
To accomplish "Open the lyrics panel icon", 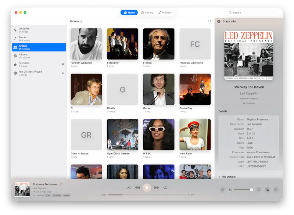I will (x=223, y=190).
